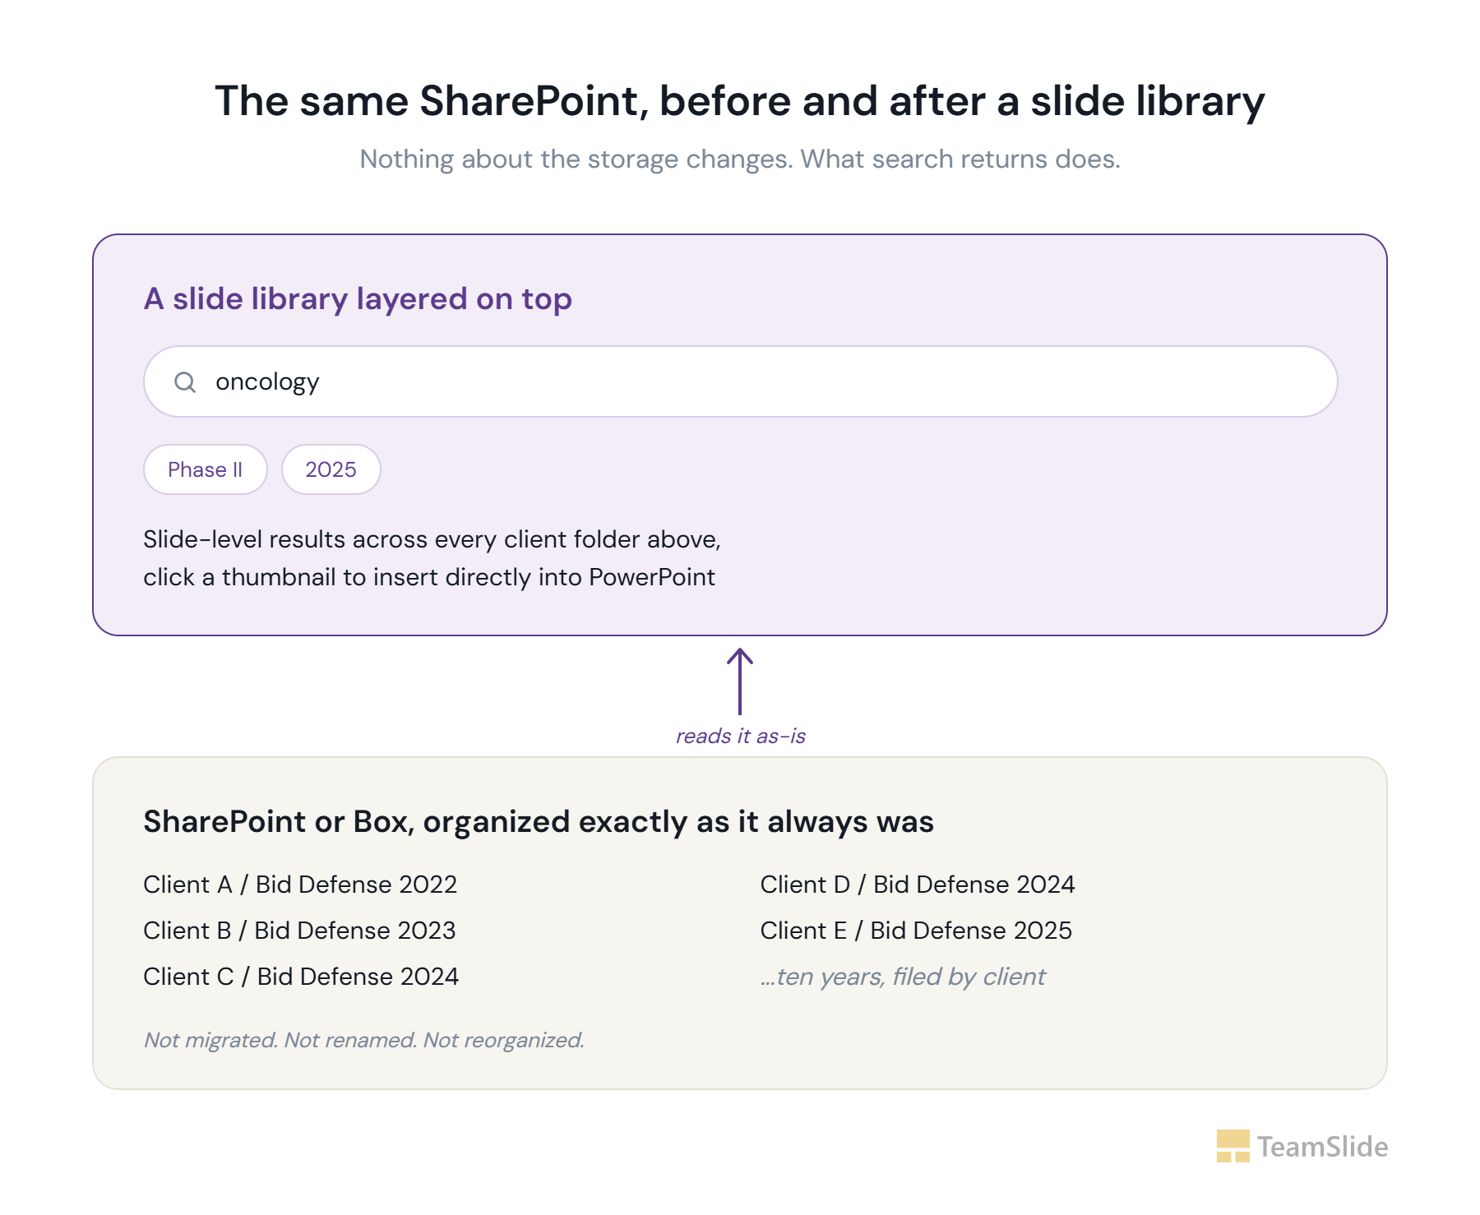This screenshot has height=1215, width=1480.
Task: Open Client D / Bid Defense 2024 folder
Action: 918,885
